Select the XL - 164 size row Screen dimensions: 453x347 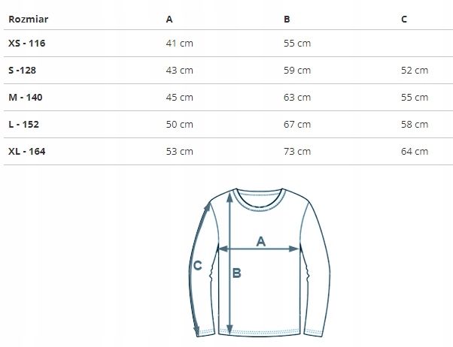27,151
